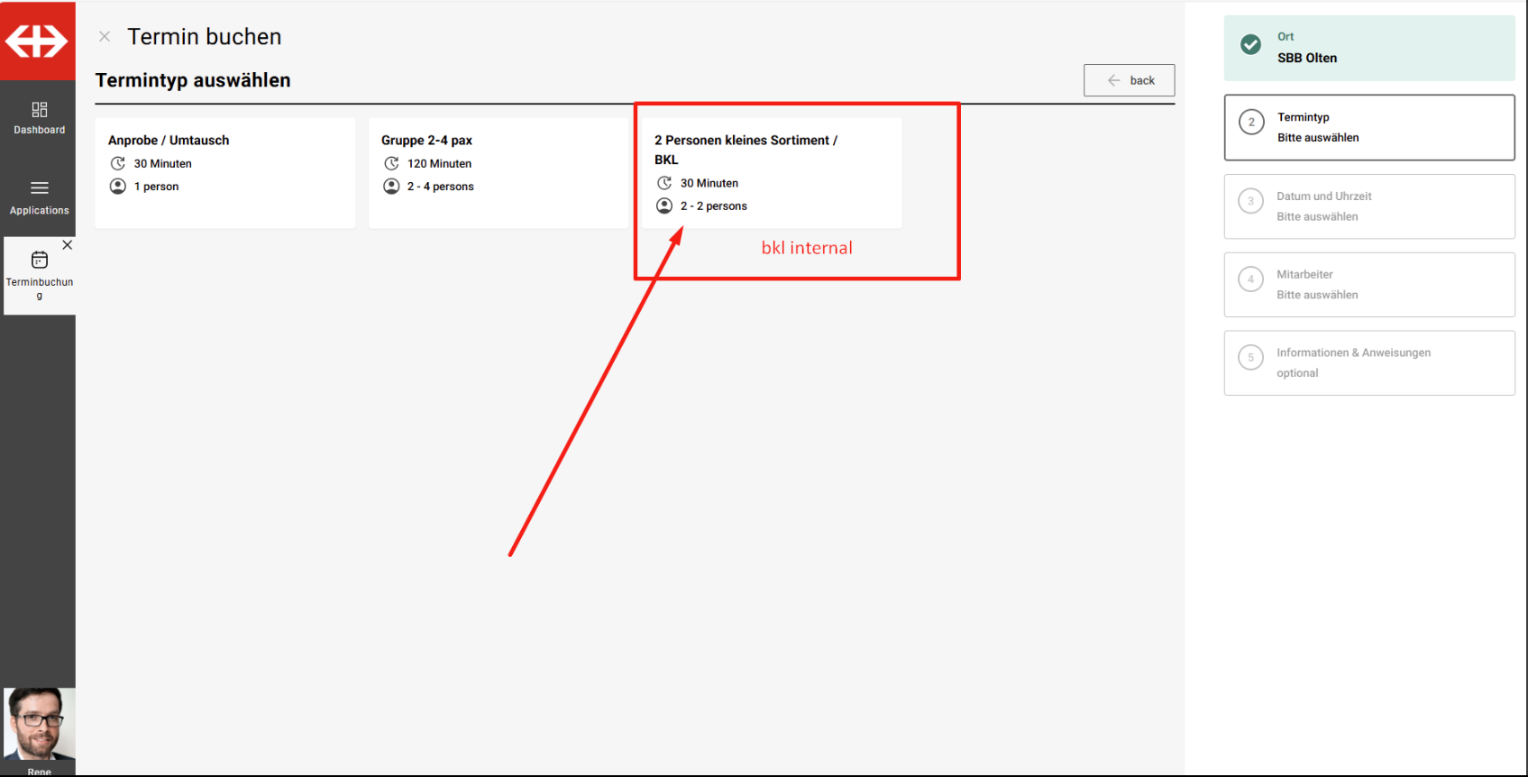This screenshot has height=777, width=1528.
Task: Open the Applications hamburger menu icon
Action: tap(39, 188)
